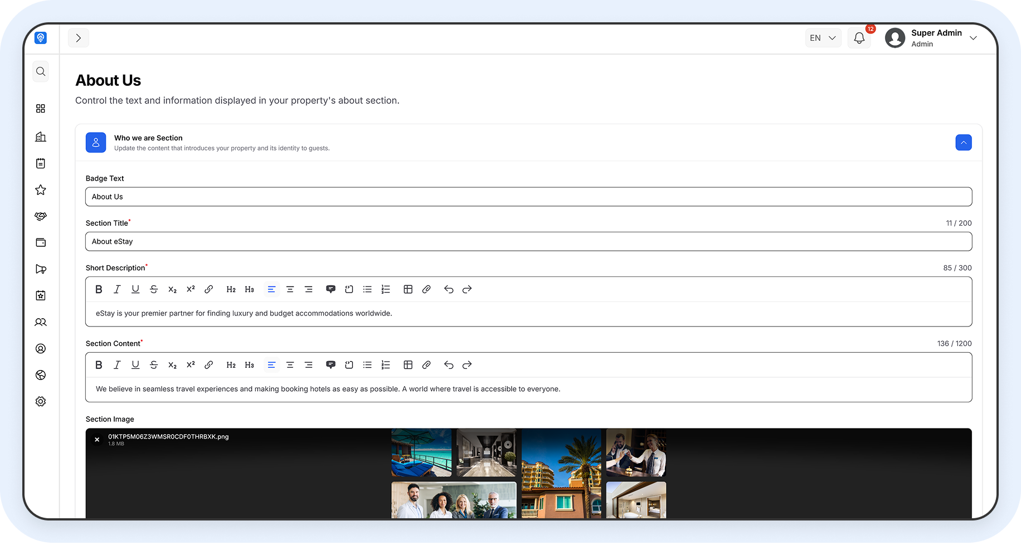Viewport: 1021px width, 545px height.
Task: Undo in Section Content editor
Action: pyautogui.click(x=449, y=365)
